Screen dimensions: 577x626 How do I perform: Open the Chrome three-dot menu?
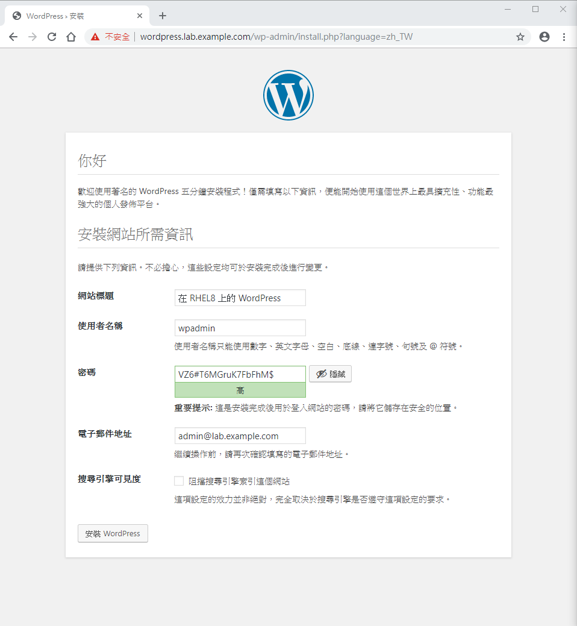coord(564,37)
